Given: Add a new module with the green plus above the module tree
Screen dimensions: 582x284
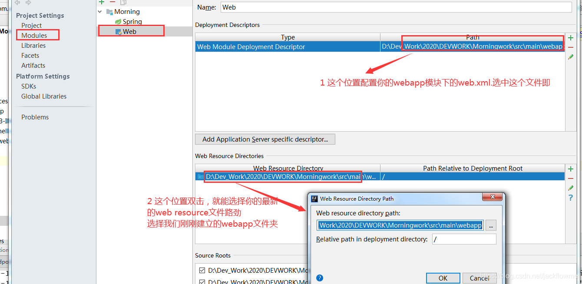Looking at the screenshot, I should pyautogui.click(x=102, y=2).
